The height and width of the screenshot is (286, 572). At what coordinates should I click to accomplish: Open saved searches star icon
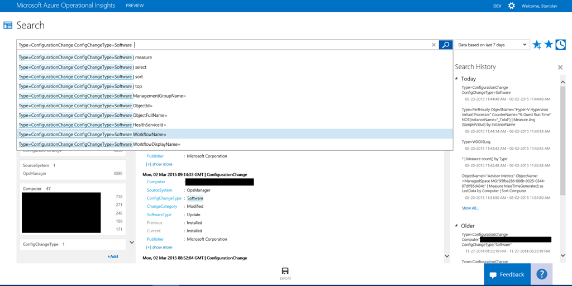coord(549,45)
